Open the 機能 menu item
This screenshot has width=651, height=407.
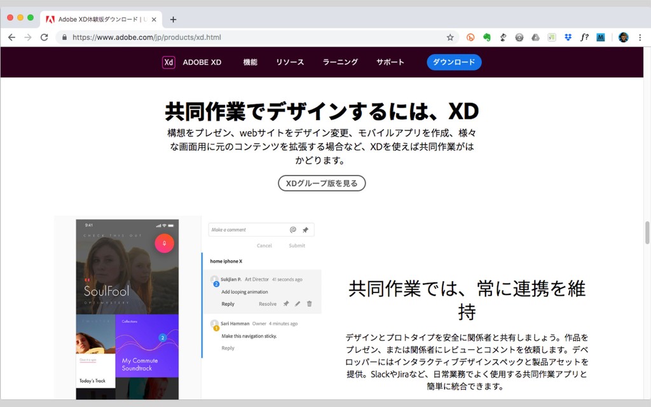pyautogui.click(x=250, y=62)
